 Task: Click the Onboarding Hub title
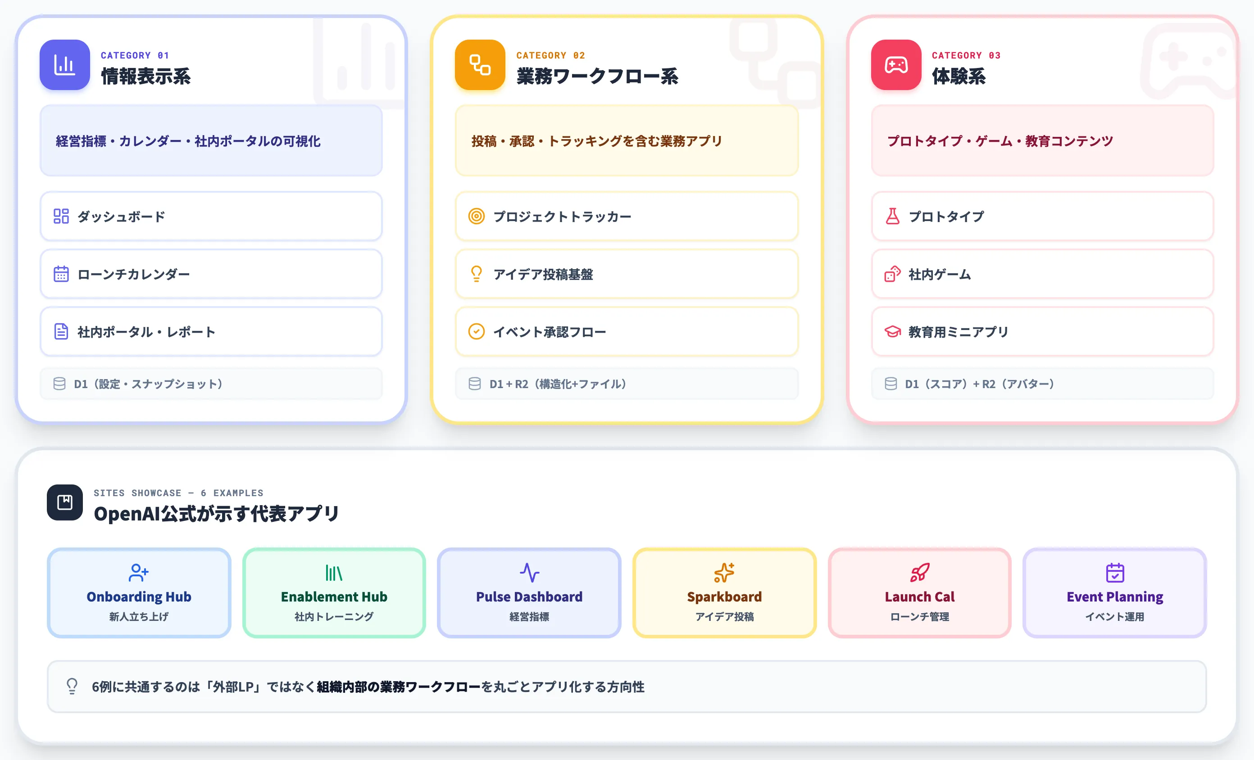coord(139,597)
